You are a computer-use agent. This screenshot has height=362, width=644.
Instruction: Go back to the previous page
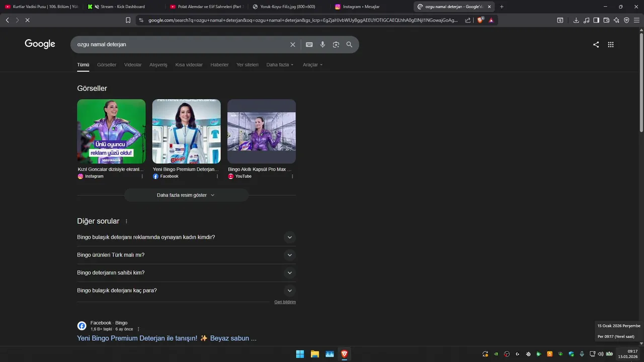coord(7,20)
